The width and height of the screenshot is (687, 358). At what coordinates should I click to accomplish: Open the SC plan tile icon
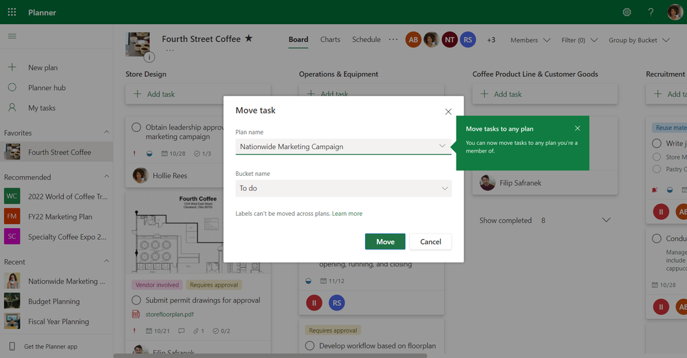pos(12,236)
